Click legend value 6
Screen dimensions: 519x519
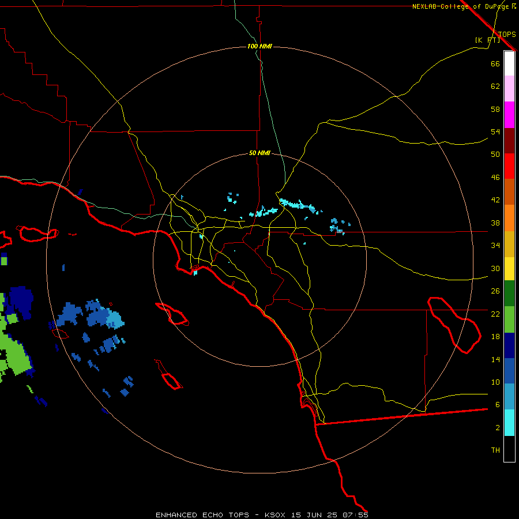click(x=497, y=404)
